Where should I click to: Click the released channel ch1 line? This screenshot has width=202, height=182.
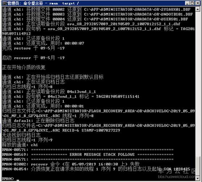coord(20,145)
